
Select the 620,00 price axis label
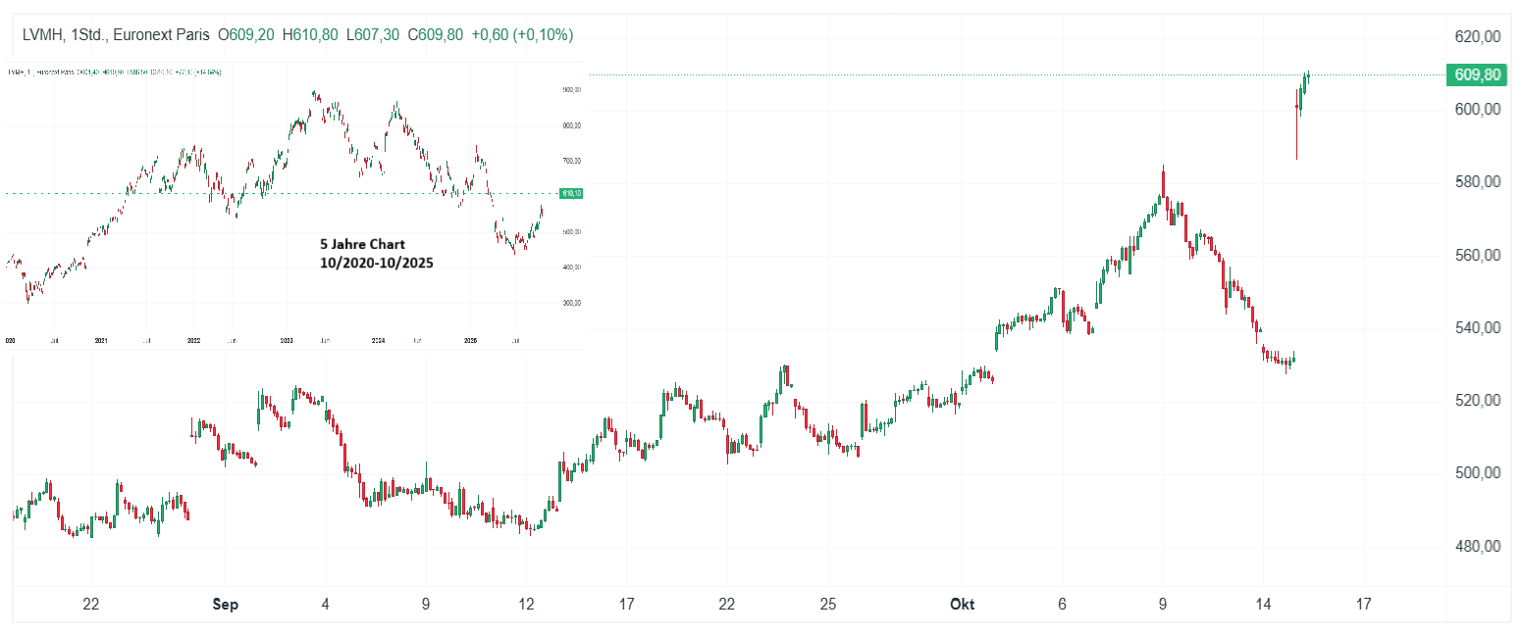coord(1478,36)
